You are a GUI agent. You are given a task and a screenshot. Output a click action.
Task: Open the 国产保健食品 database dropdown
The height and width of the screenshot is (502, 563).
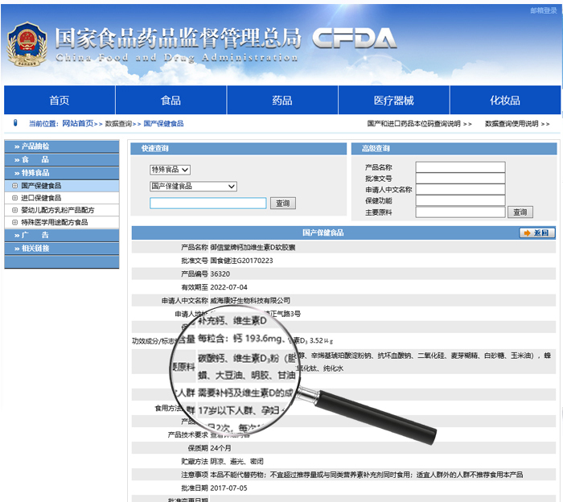(x=193, y=187)
